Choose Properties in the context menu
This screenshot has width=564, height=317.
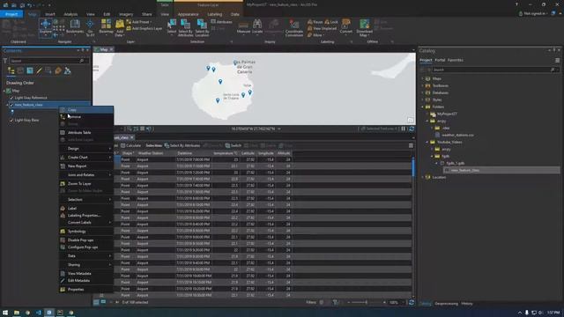(x=86, y=290)
